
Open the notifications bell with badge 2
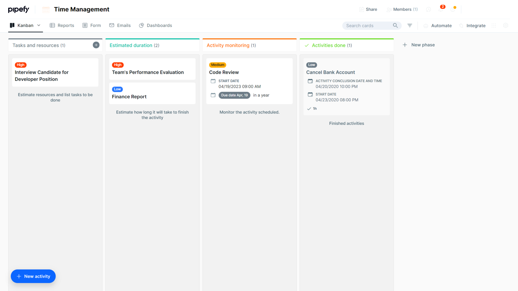point(441,9)
